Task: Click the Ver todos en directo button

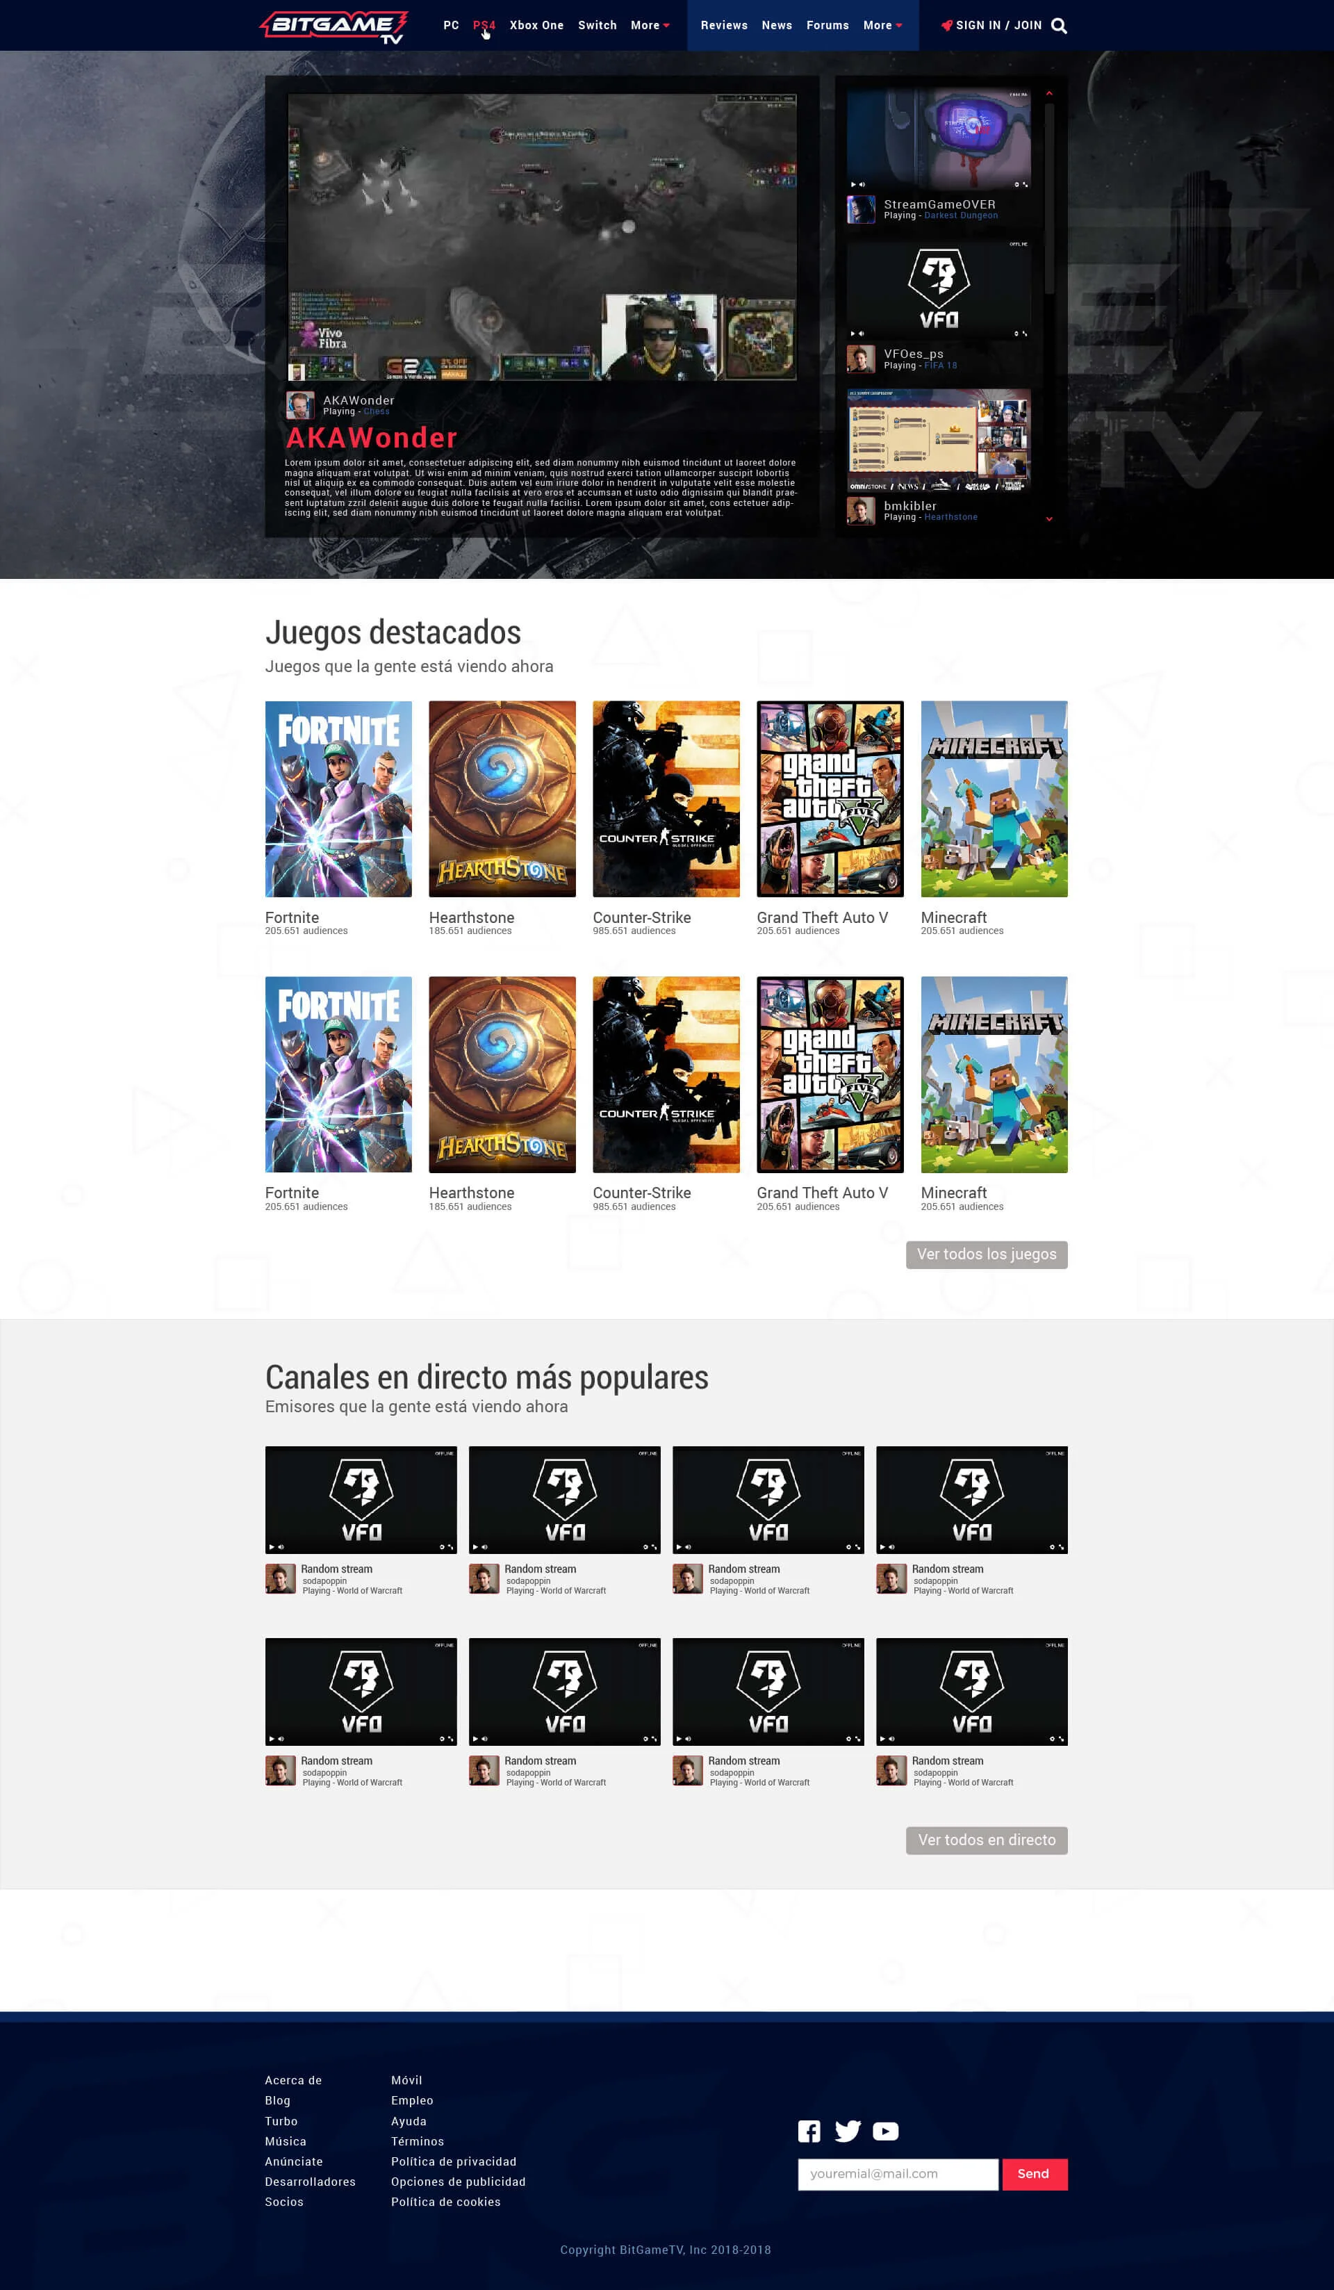Action: click(986, 1840)
